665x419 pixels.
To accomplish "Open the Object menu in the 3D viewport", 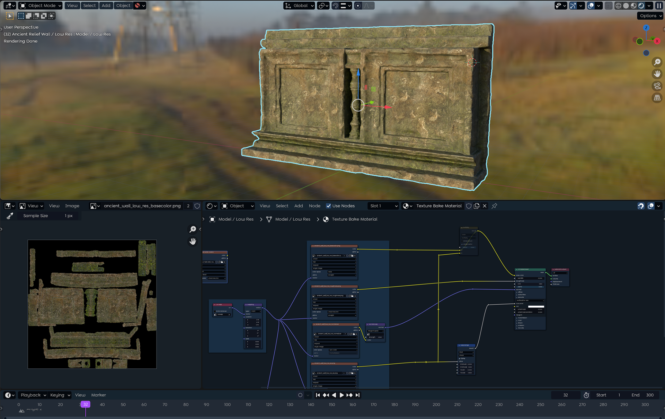I will pyautogui.click(x=123, y=6).
